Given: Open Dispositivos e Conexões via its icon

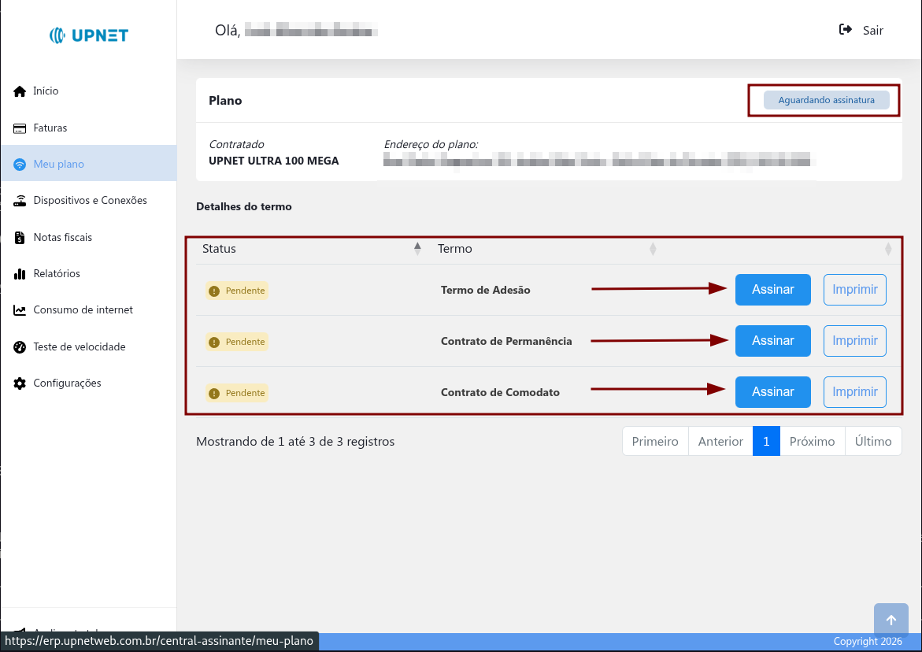Looking at the screenshot, I should [x=19, y=200].
